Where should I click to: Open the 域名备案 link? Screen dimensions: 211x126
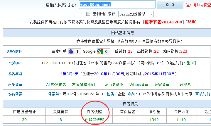15,94
